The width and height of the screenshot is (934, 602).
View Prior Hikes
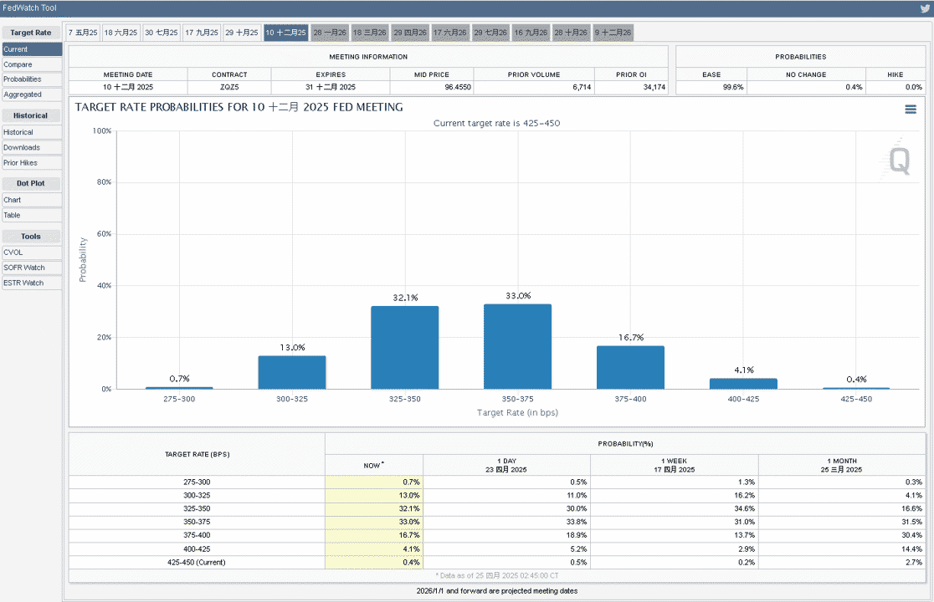point(32,163)
